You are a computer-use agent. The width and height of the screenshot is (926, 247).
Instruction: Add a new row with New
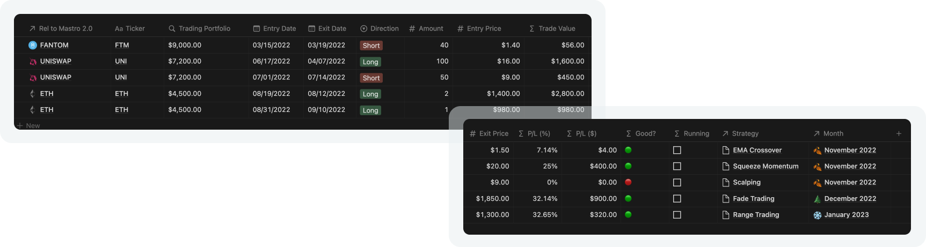(28, 126)
